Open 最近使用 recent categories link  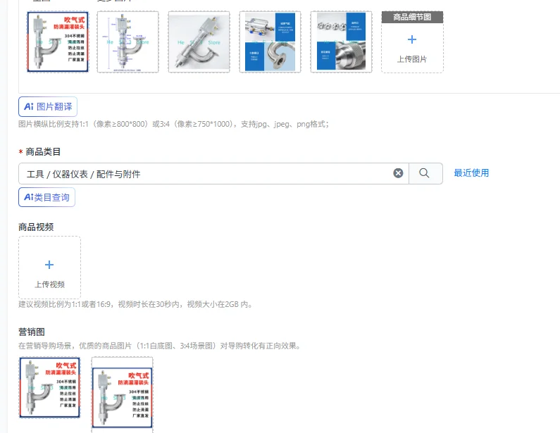[x=471, y=173]
